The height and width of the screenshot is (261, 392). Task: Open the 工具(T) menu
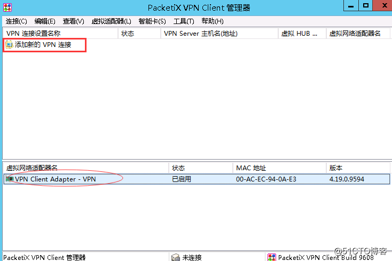[184, 21]
